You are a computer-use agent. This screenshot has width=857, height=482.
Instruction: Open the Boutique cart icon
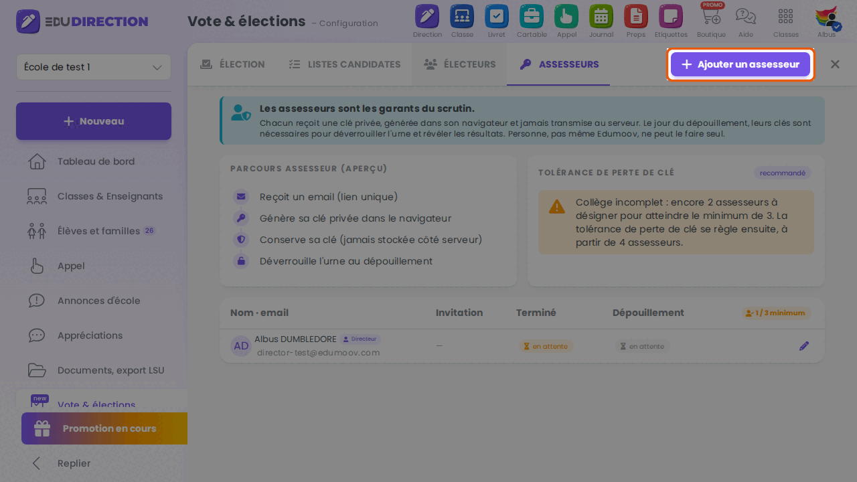(x=711, y=16)
